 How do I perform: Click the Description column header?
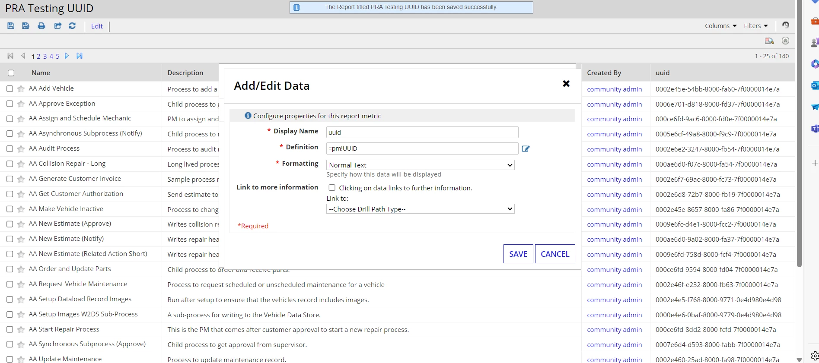click(185, 73)
